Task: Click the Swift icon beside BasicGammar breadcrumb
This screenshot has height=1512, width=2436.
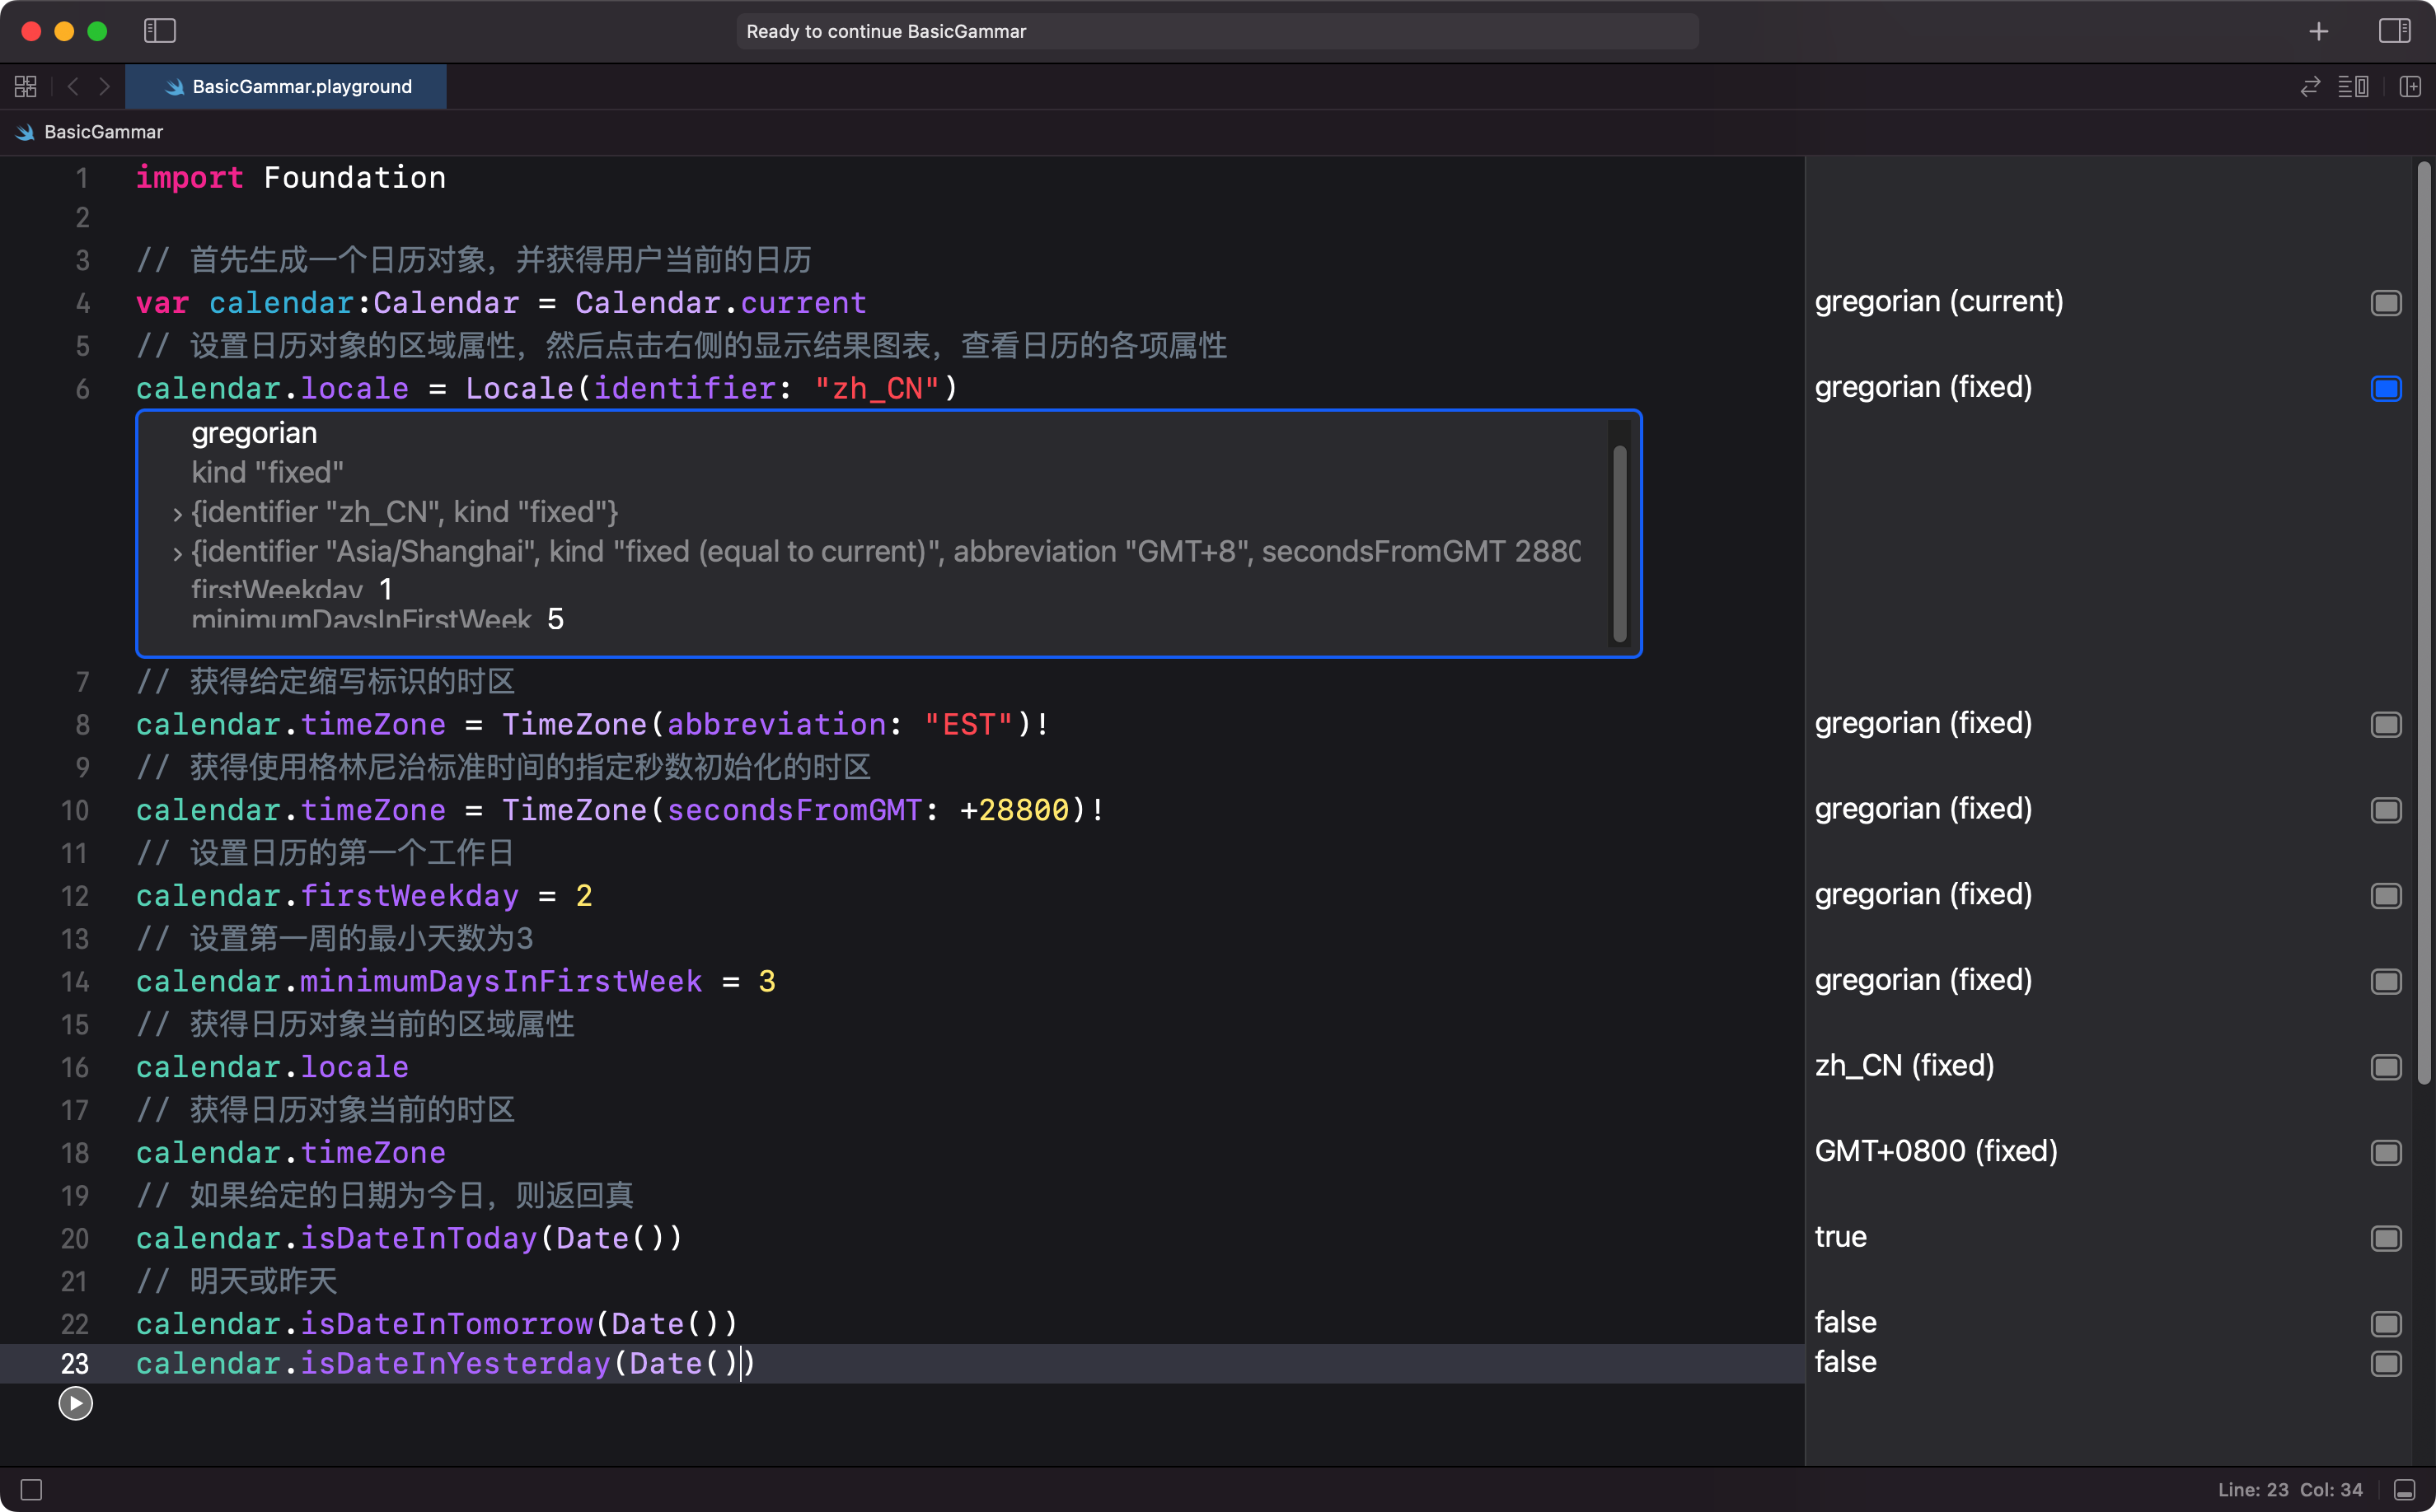Action: (25, 132)
